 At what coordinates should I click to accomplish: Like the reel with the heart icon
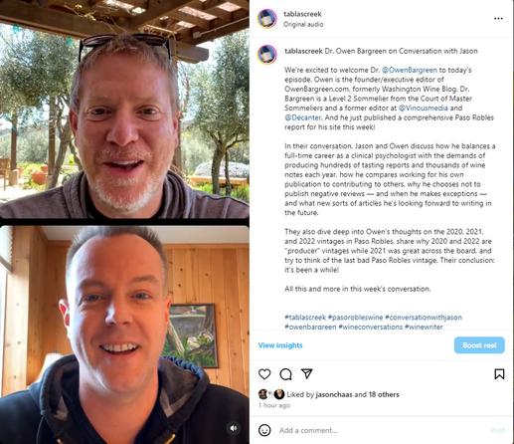click(x=264, y=374)
